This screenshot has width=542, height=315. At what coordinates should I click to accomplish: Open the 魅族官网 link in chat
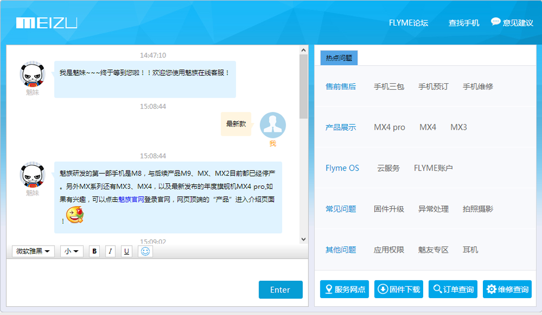click(x=132, y=200)
